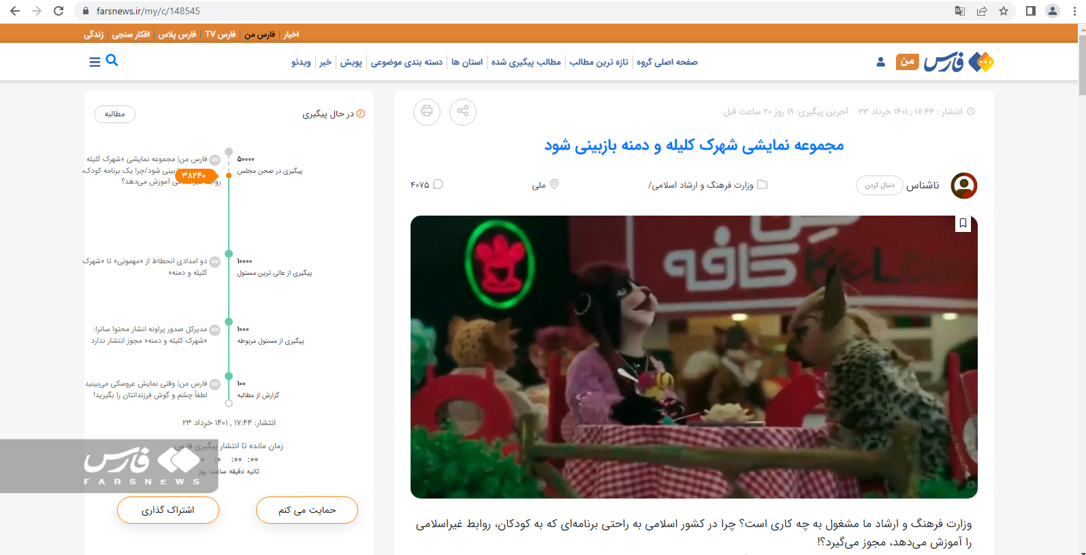Image resolution: width=1086 pixels, height=555 pixels.
Task: Open دسته بندی موضوعی menu
Action: (406, 62)
